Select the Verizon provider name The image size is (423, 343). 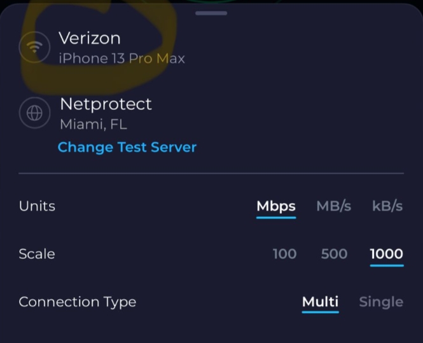coord(90,38)
